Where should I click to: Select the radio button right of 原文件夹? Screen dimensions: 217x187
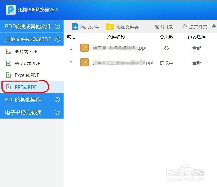(214, 26)
